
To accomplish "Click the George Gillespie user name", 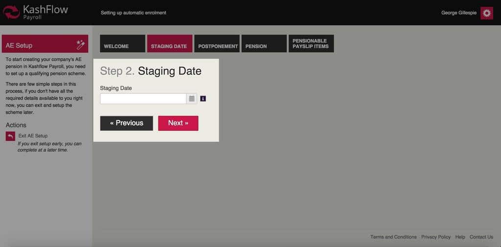I will click(458, 13).
